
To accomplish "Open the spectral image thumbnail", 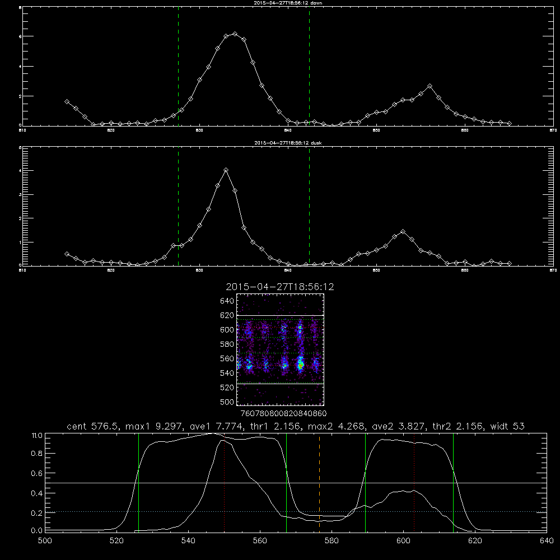I will pyautogui.click(x=281, y=349).
